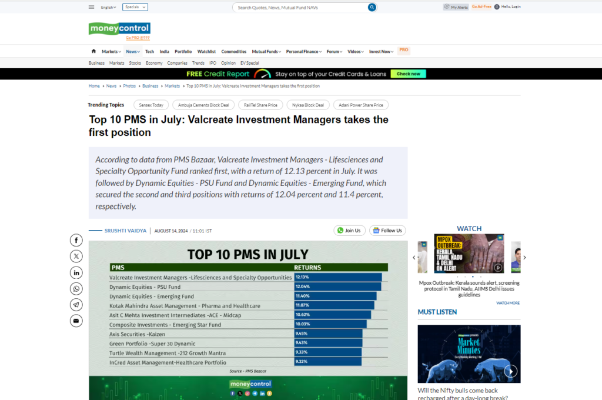
Task: Play the Market Minutes podcast
Action: click(x=510, y=371)
